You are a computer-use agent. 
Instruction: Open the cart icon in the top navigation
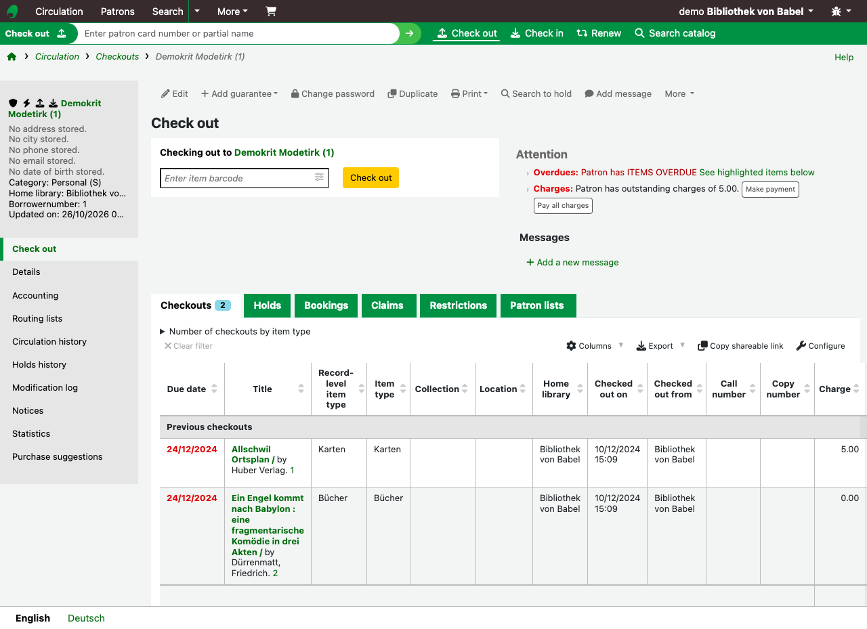click(x=271, y=12)
